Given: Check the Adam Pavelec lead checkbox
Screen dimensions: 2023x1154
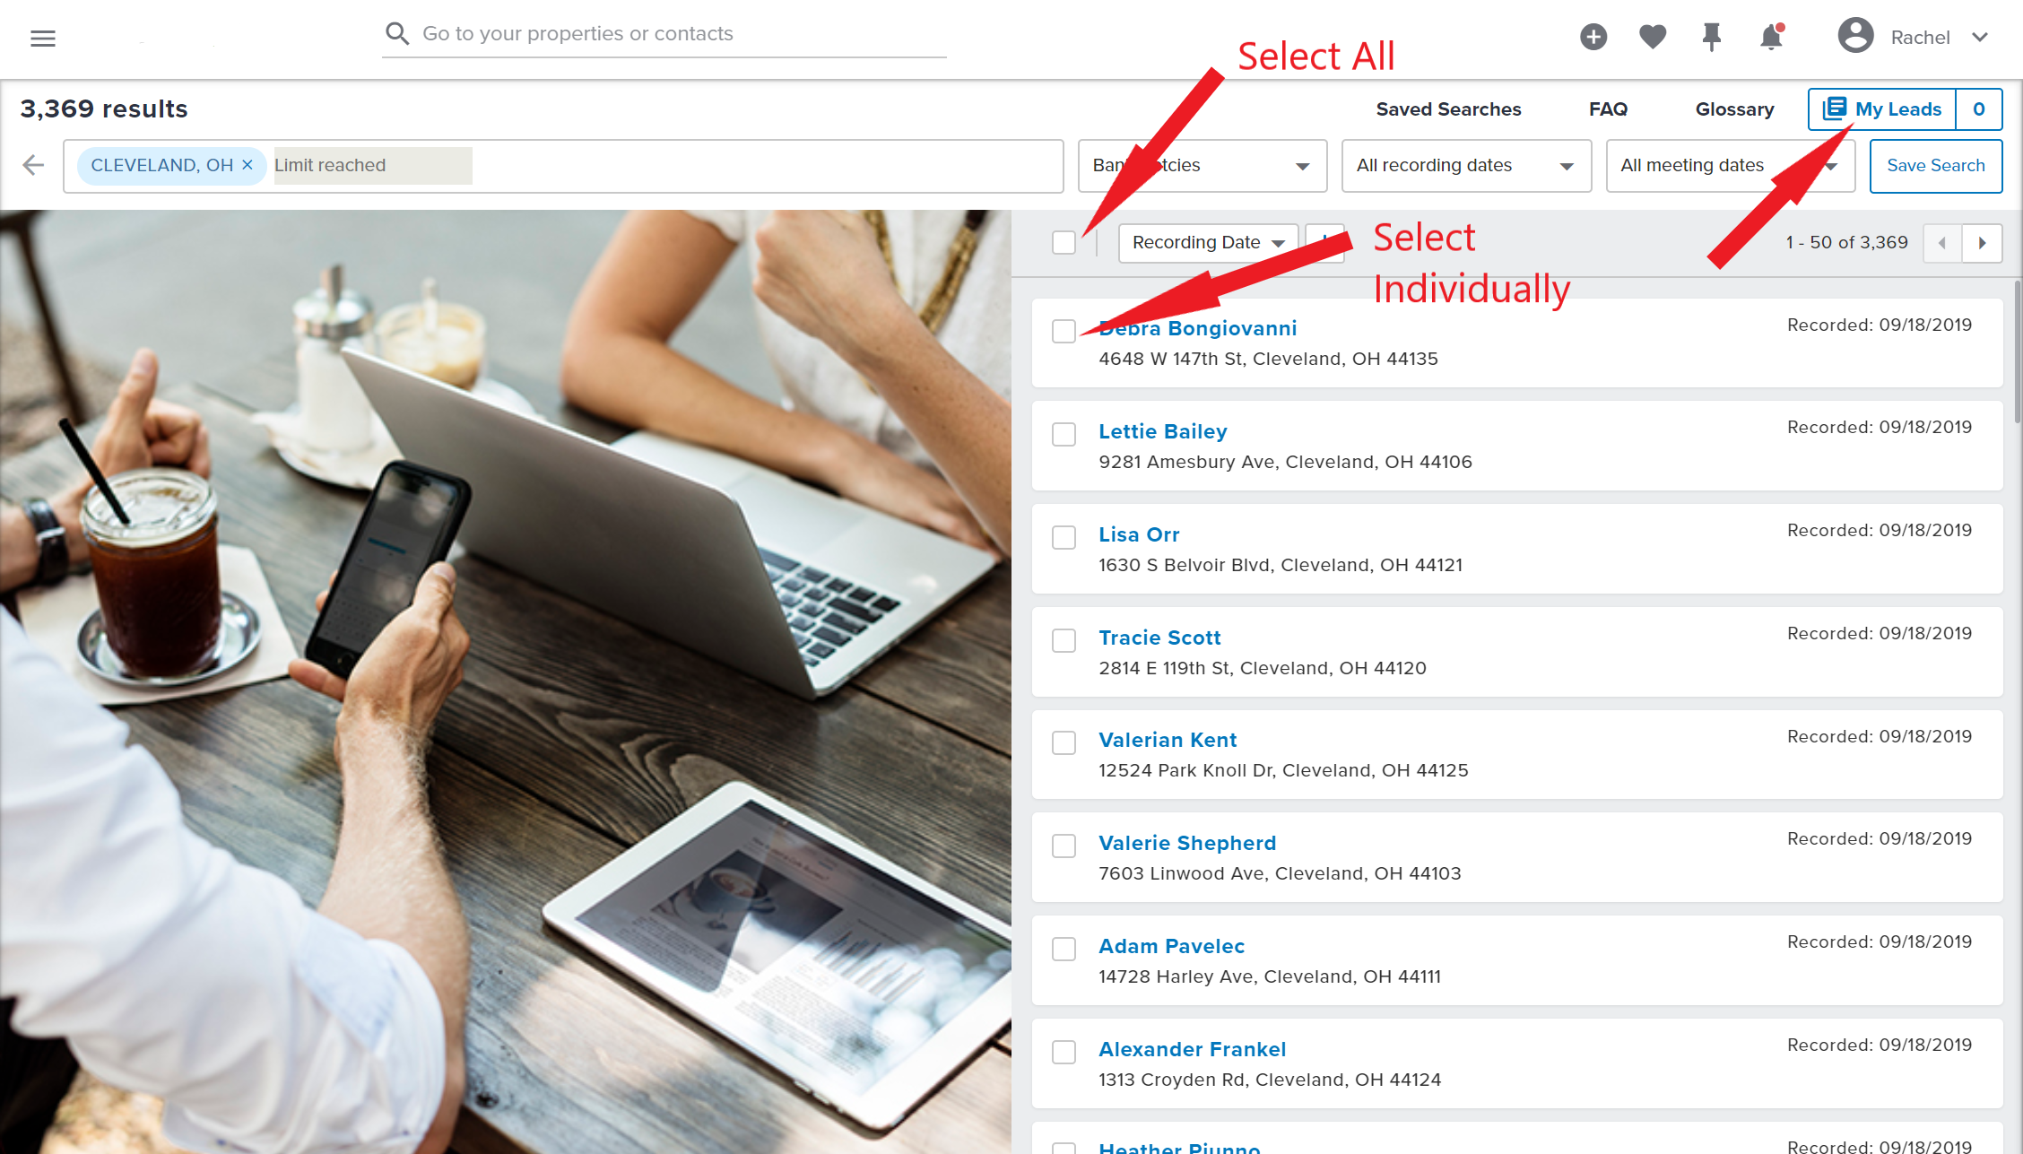Looking at the screenshot, I should coord(1064,949).
